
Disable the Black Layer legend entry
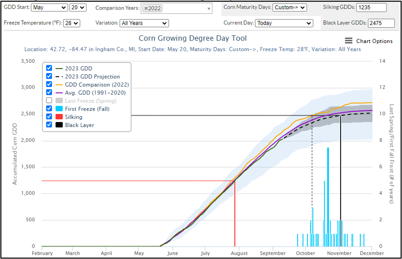(x=49, y=125)
